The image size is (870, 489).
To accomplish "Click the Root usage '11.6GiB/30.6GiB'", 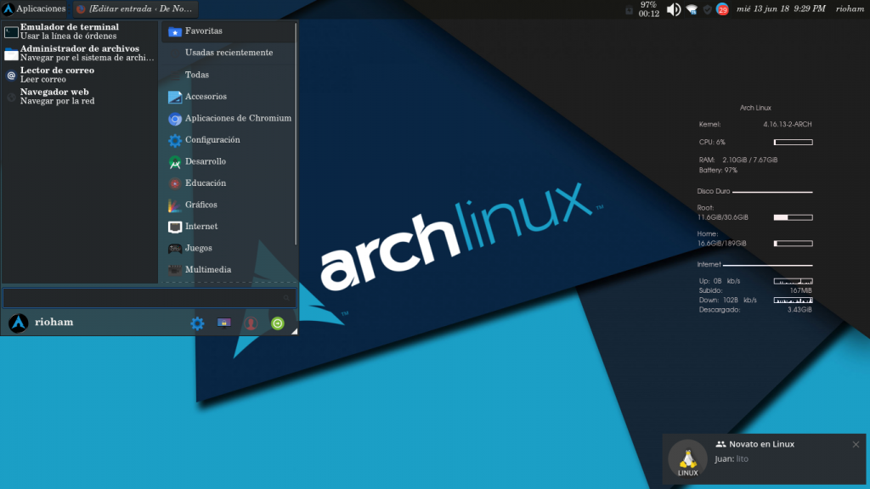I will click(x=722, y=217).
